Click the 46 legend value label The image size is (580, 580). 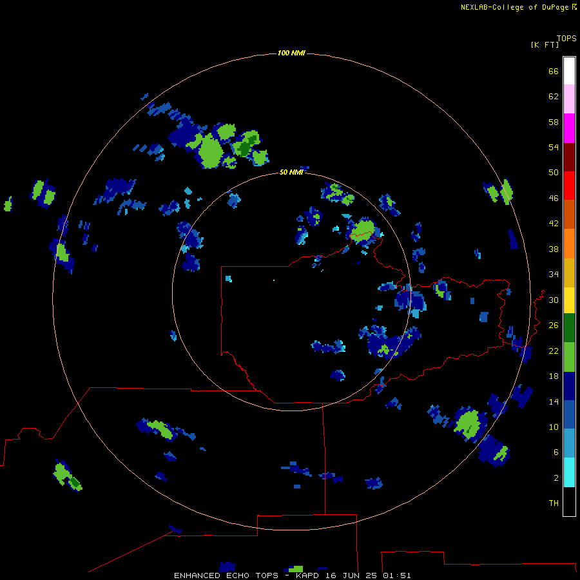pyautogui.click(x=554, y=198)
